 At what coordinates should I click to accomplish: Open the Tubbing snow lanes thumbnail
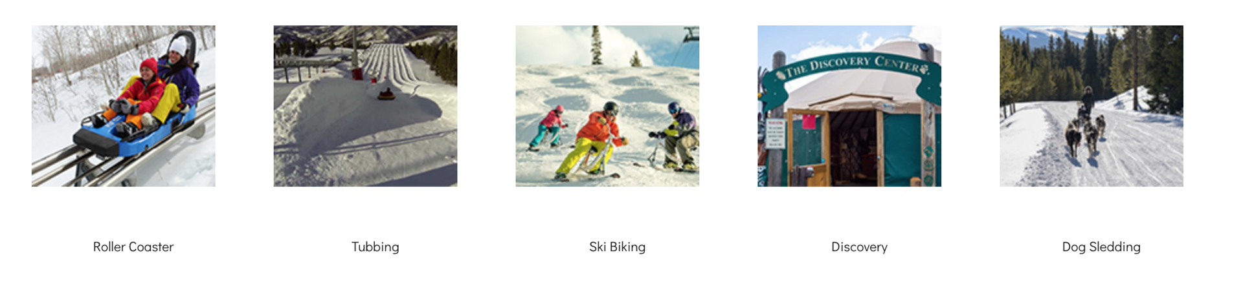coord(365,106)
